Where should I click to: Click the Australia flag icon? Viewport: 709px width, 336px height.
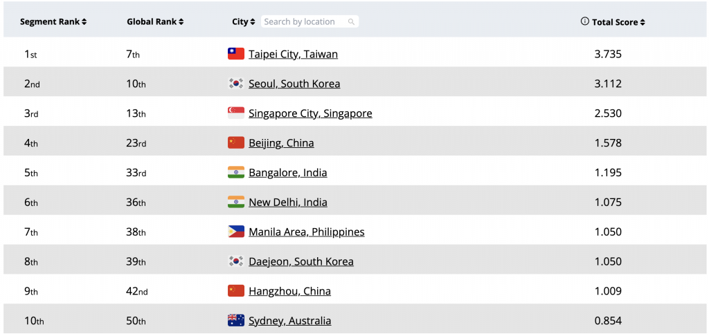(236, 321)
